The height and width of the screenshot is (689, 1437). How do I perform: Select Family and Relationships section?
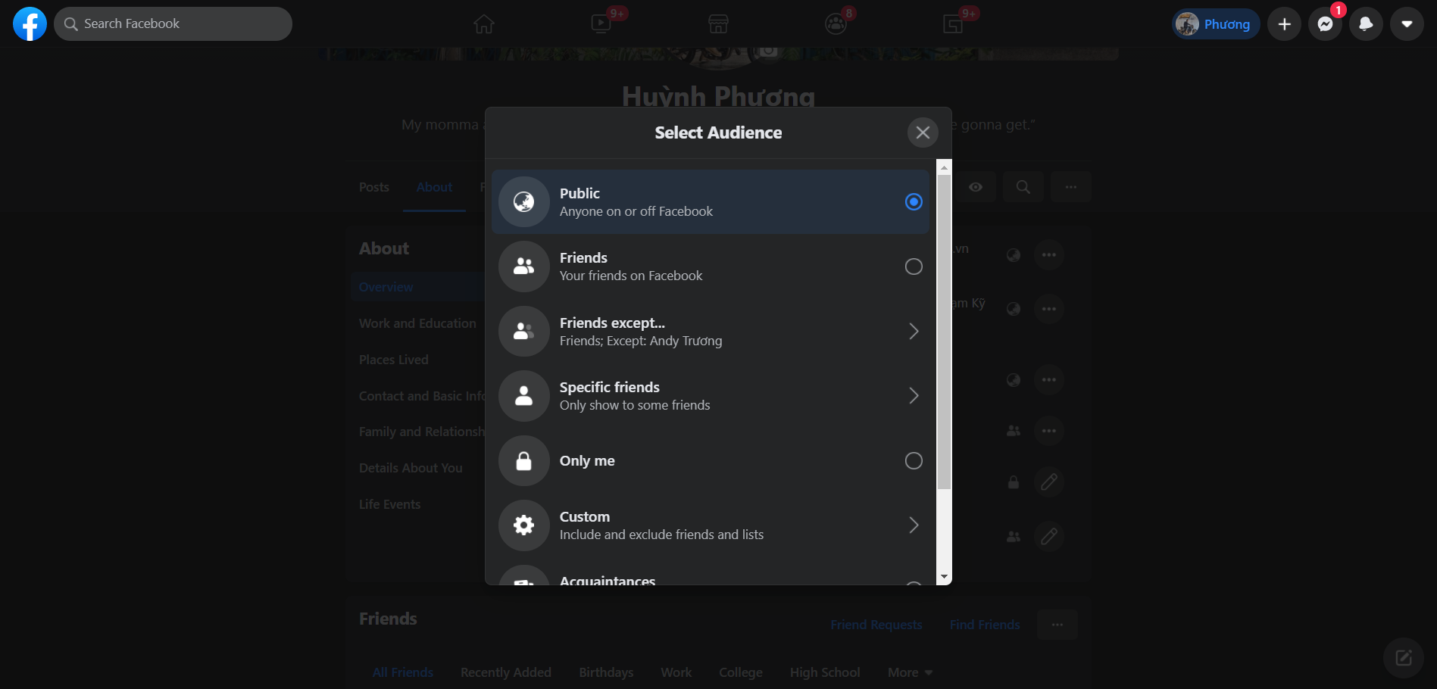coord(421,432)
